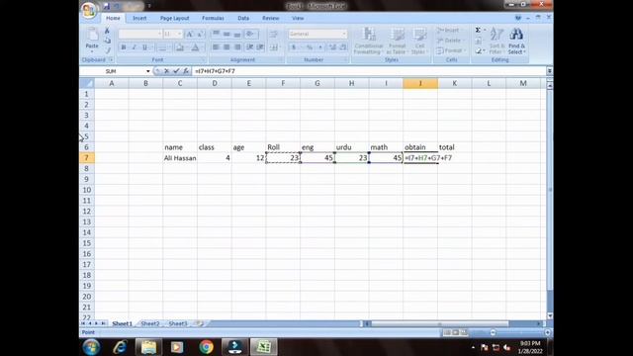Screen dimensions: 633x356
Task: Open the round Office button menu
Action: (x=88, y=10)
